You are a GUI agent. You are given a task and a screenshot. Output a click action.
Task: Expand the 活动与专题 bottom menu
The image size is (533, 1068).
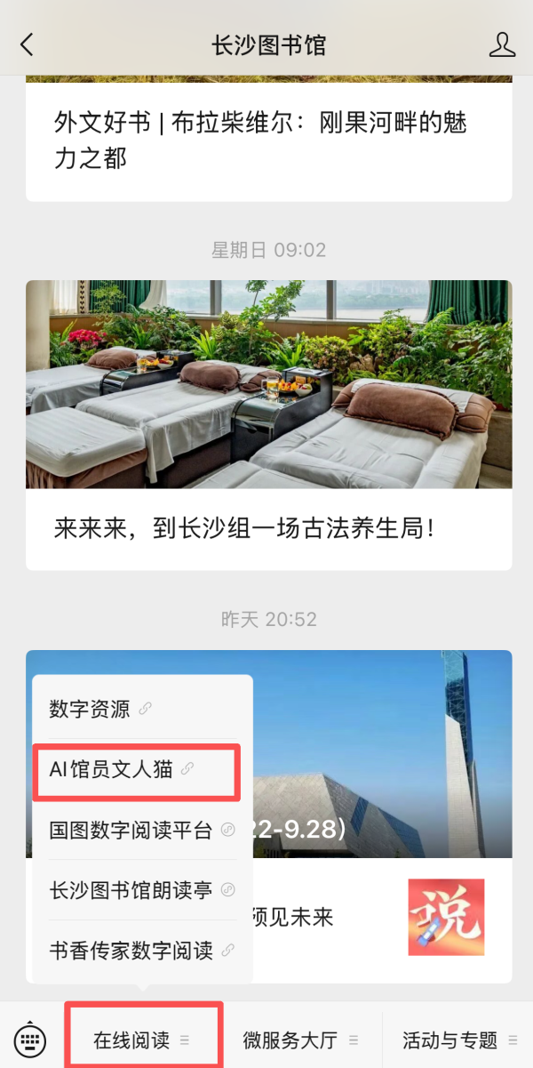pyautogui.click(x=459, y=1040)
